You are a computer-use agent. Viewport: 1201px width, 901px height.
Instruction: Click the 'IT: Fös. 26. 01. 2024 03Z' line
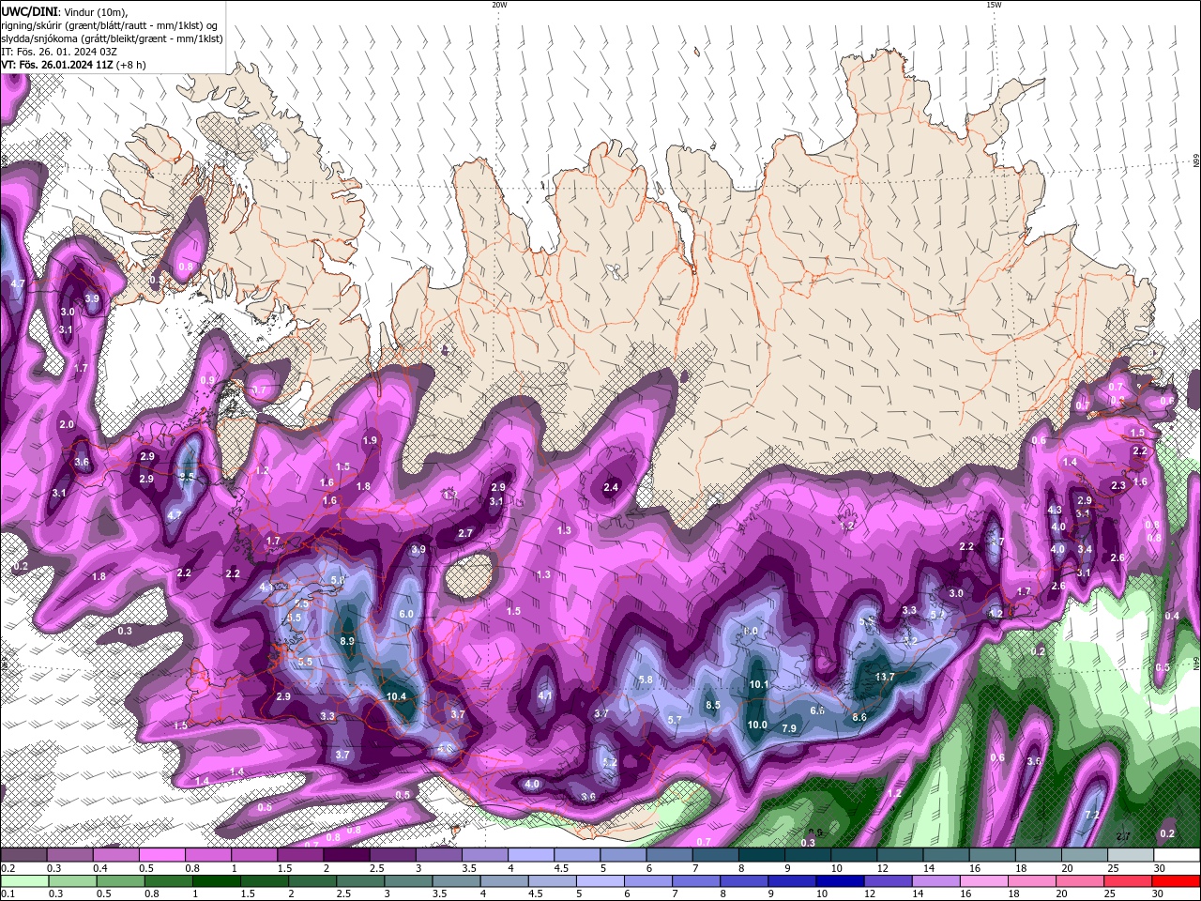[59, 52]
